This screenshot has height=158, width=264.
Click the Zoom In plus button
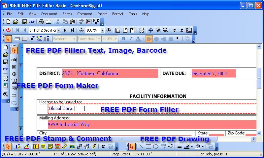pyautogui.click(x=109, y=30)
